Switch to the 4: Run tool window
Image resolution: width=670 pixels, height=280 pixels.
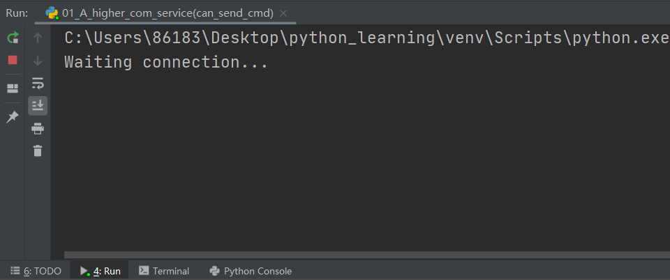(x=100, y=271)
